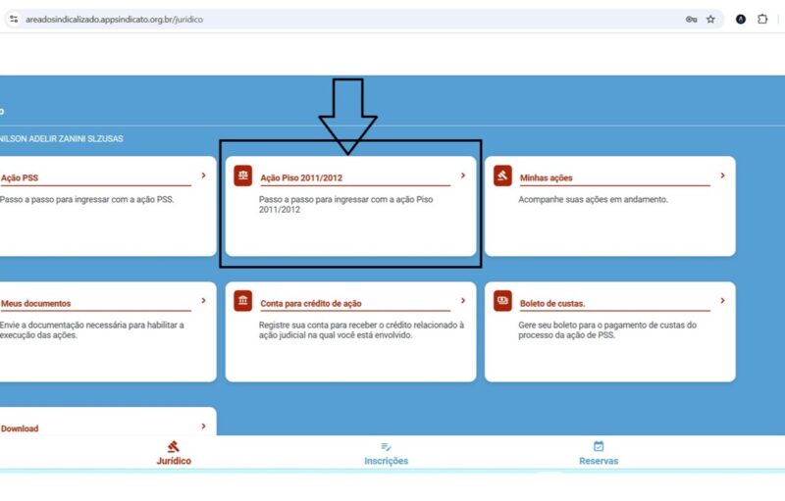
Task: Bookmark this page with the star icon
Action: click(710, 19)
